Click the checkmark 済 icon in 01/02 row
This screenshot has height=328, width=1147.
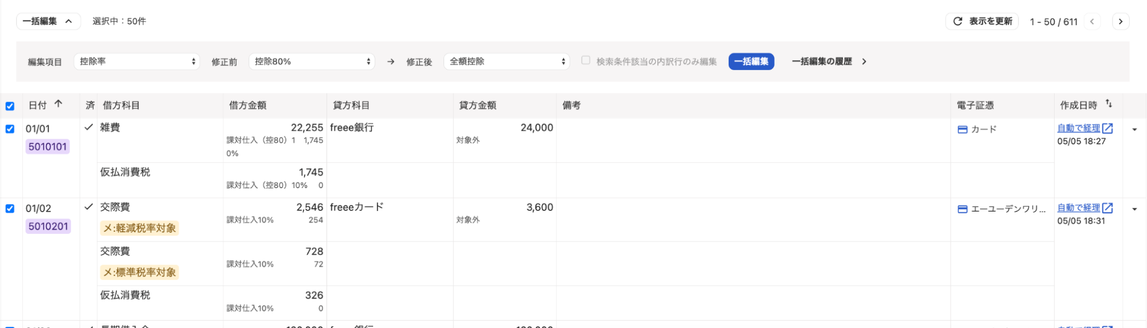88,207
